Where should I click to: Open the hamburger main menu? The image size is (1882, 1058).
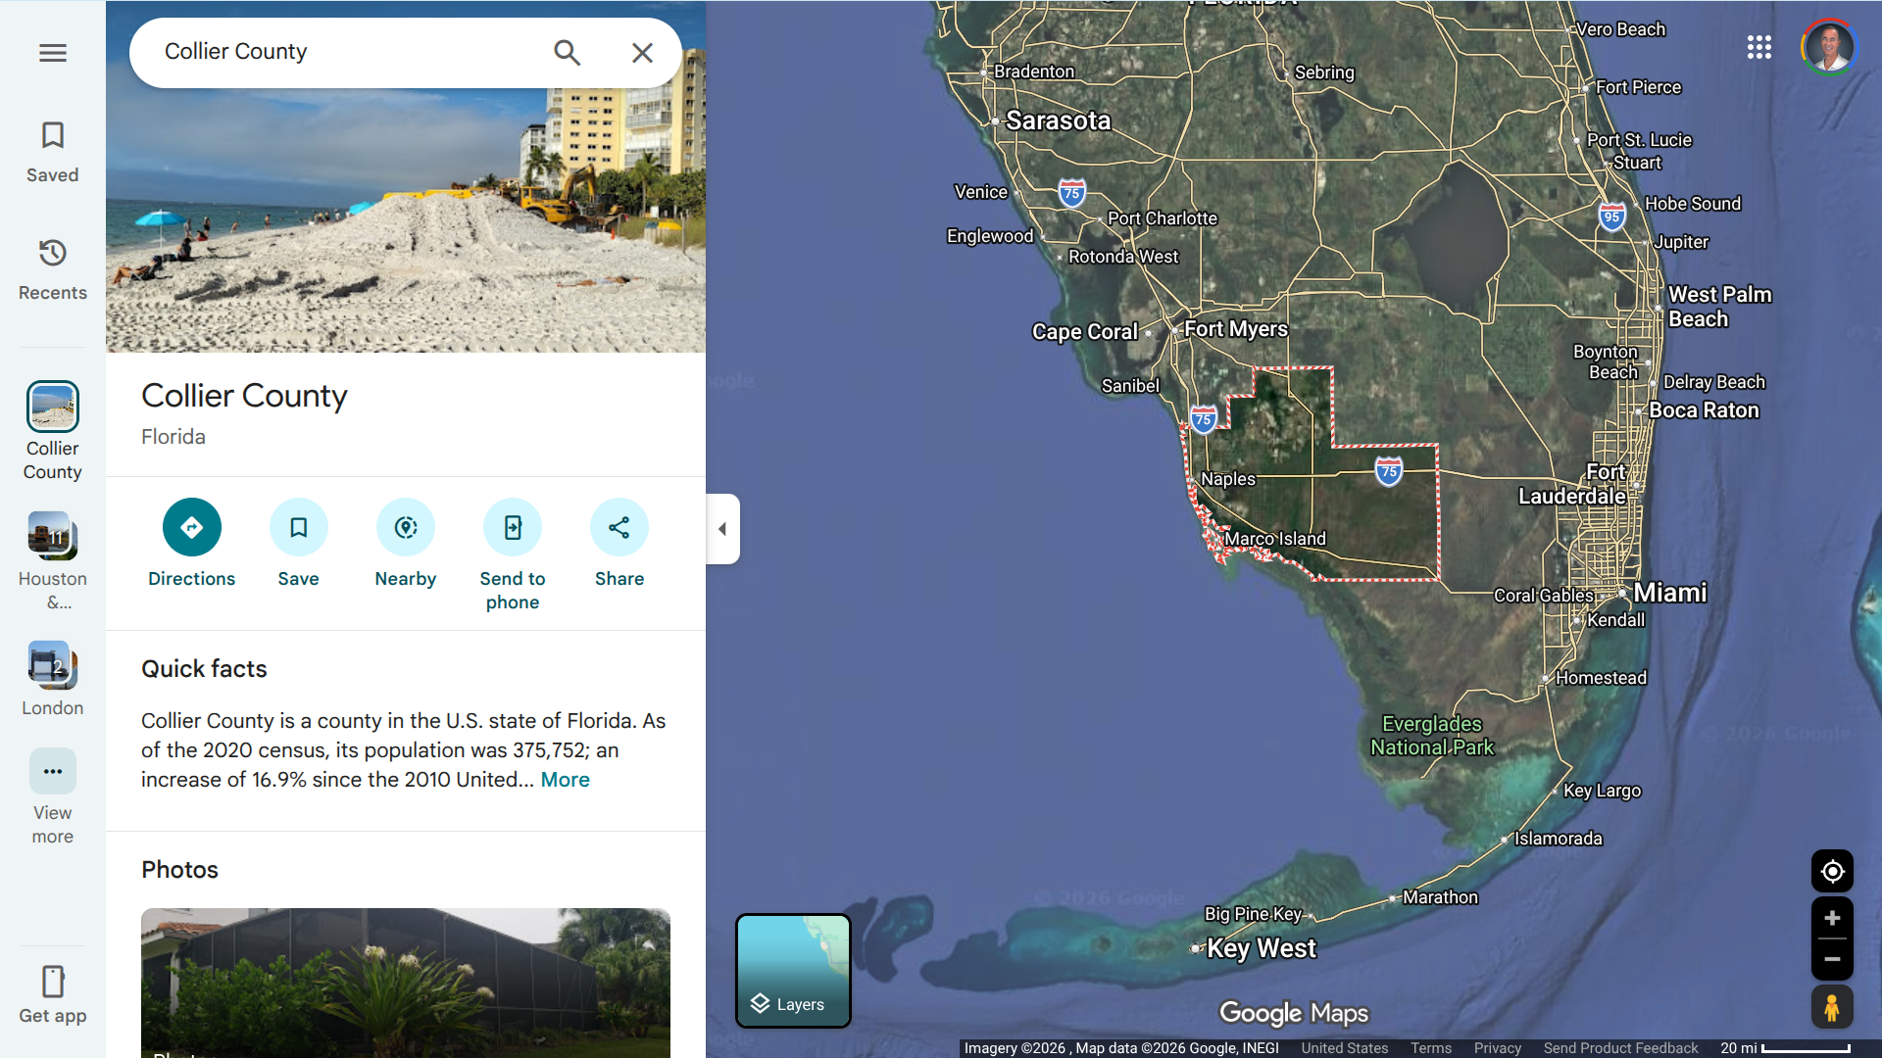pyautogui.click(x=53, y=53)
